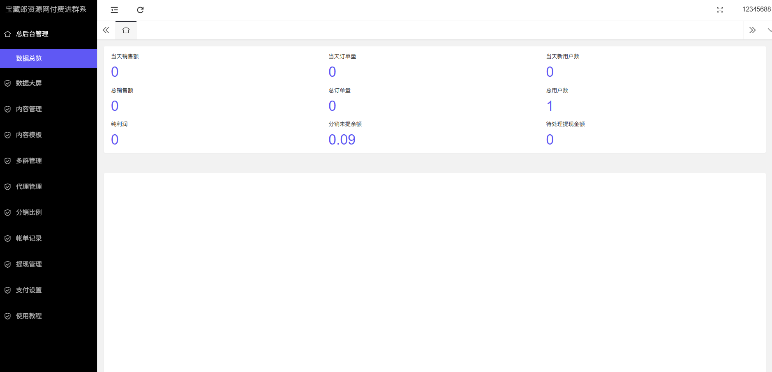
Task: Open the 使用教程 menu item
Action: point(29,316)
